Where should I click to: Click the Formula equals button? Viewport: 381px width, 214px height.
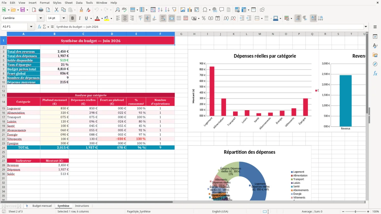[x=52, y=27]
